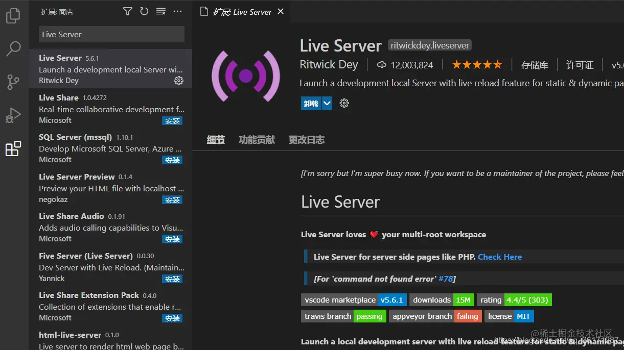Refresh the extensions list
624x350 pixels.
[x=144, y=11]
